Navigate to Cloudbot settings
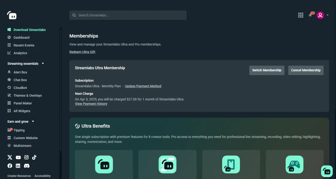Screen dimensions: 336x179 click(x=20, y=88)
